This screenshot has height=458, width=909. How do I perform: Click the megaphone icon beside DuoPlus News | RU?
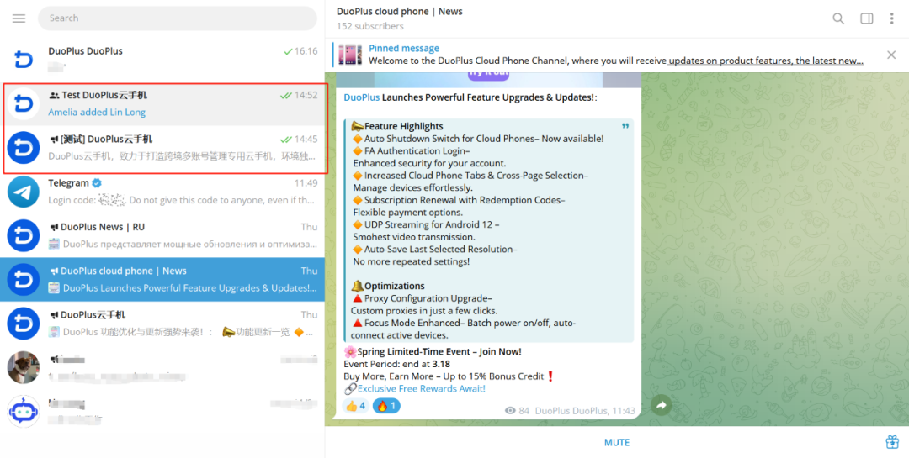(54, 228)
